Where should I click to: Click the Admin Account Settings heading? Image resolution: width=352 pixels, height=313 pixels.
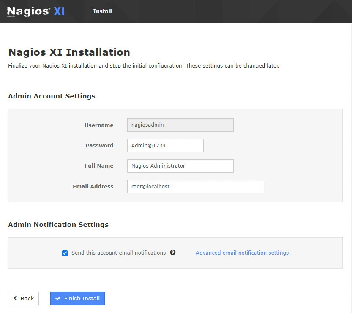pyautogui.click(x=52, y=96)
